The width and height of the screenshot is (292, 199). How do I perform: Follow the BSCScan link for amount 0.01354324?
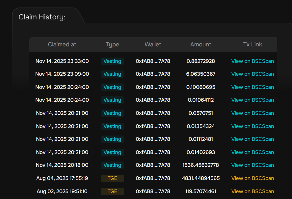252,126
